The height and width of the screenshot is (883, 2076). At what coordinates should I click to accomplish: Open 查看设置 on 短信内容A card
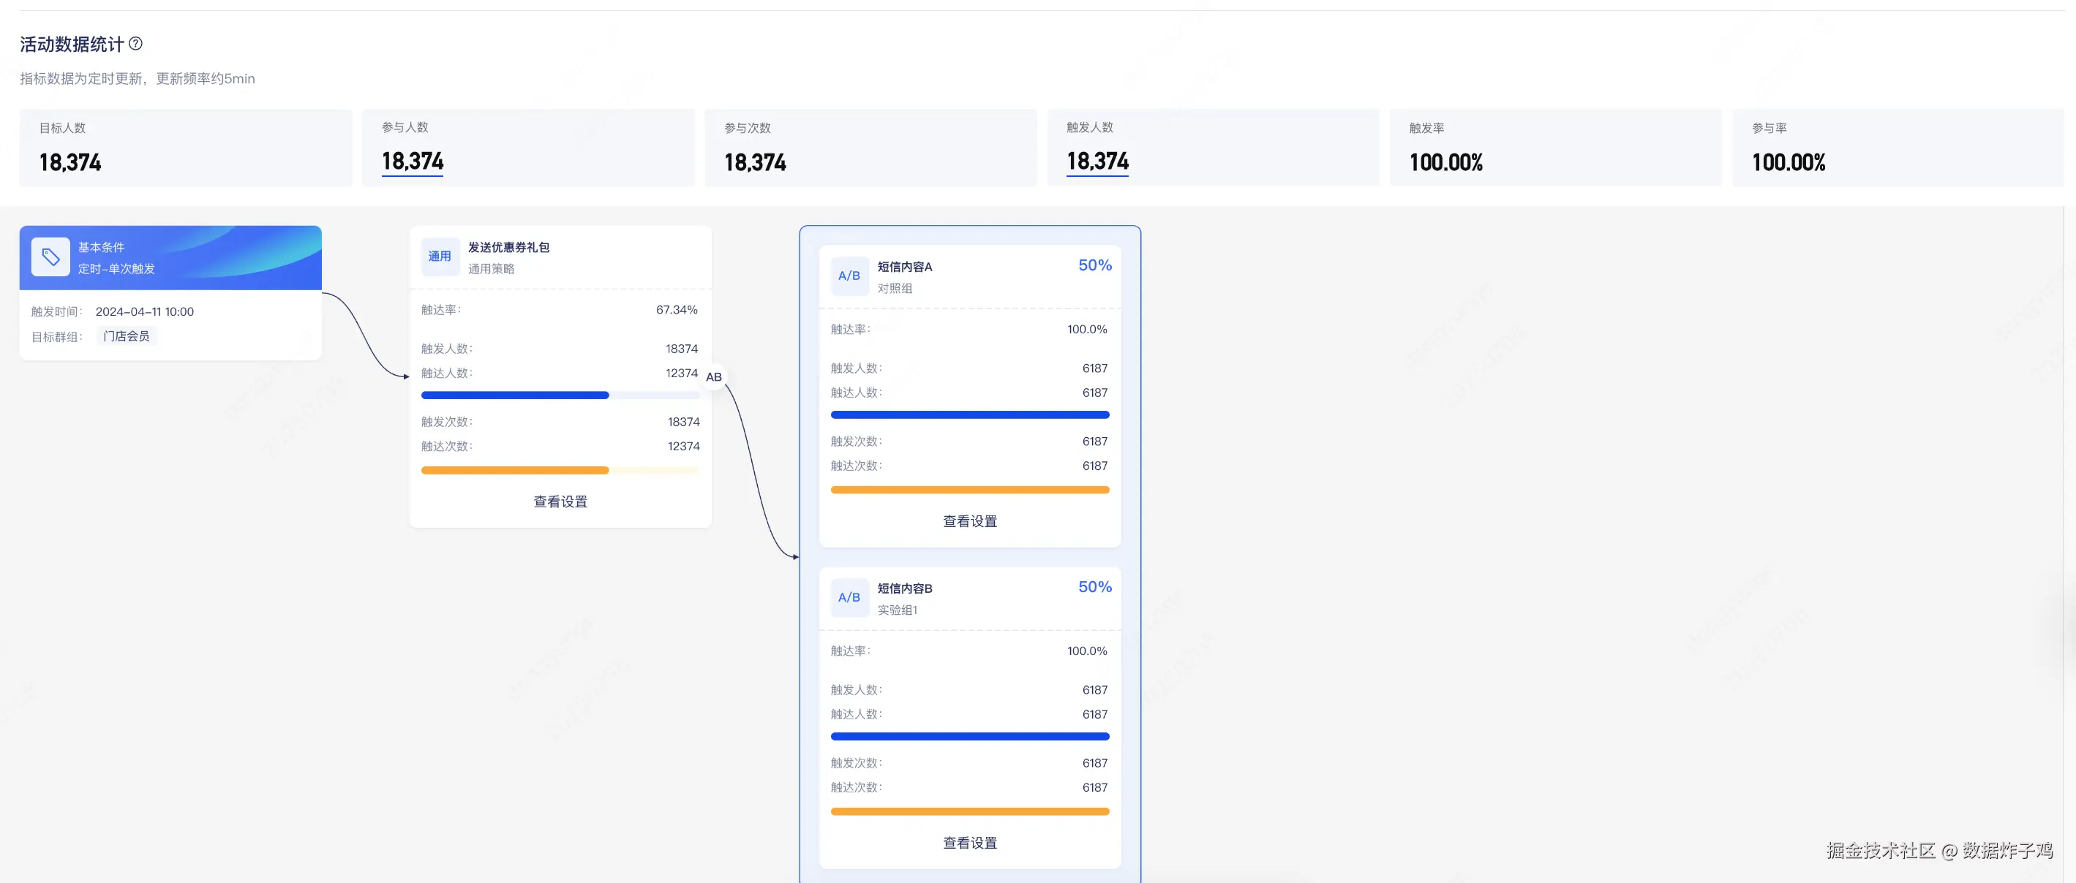970,521
